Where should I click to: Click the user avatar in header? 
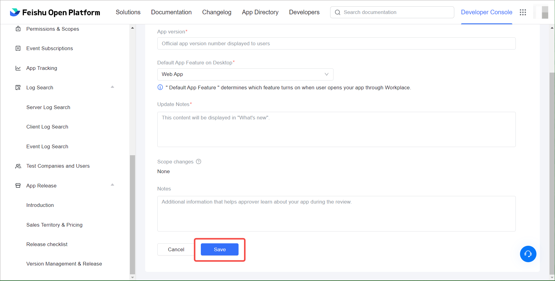click(542, 12)
